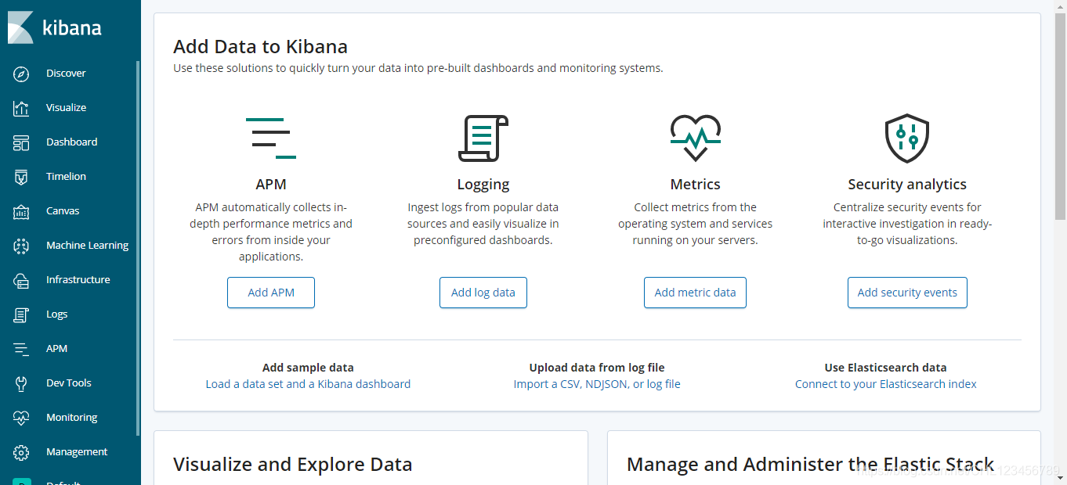Click the Add sample data label
Viewport: 1067px width, 485px height.
pos(308,368)
